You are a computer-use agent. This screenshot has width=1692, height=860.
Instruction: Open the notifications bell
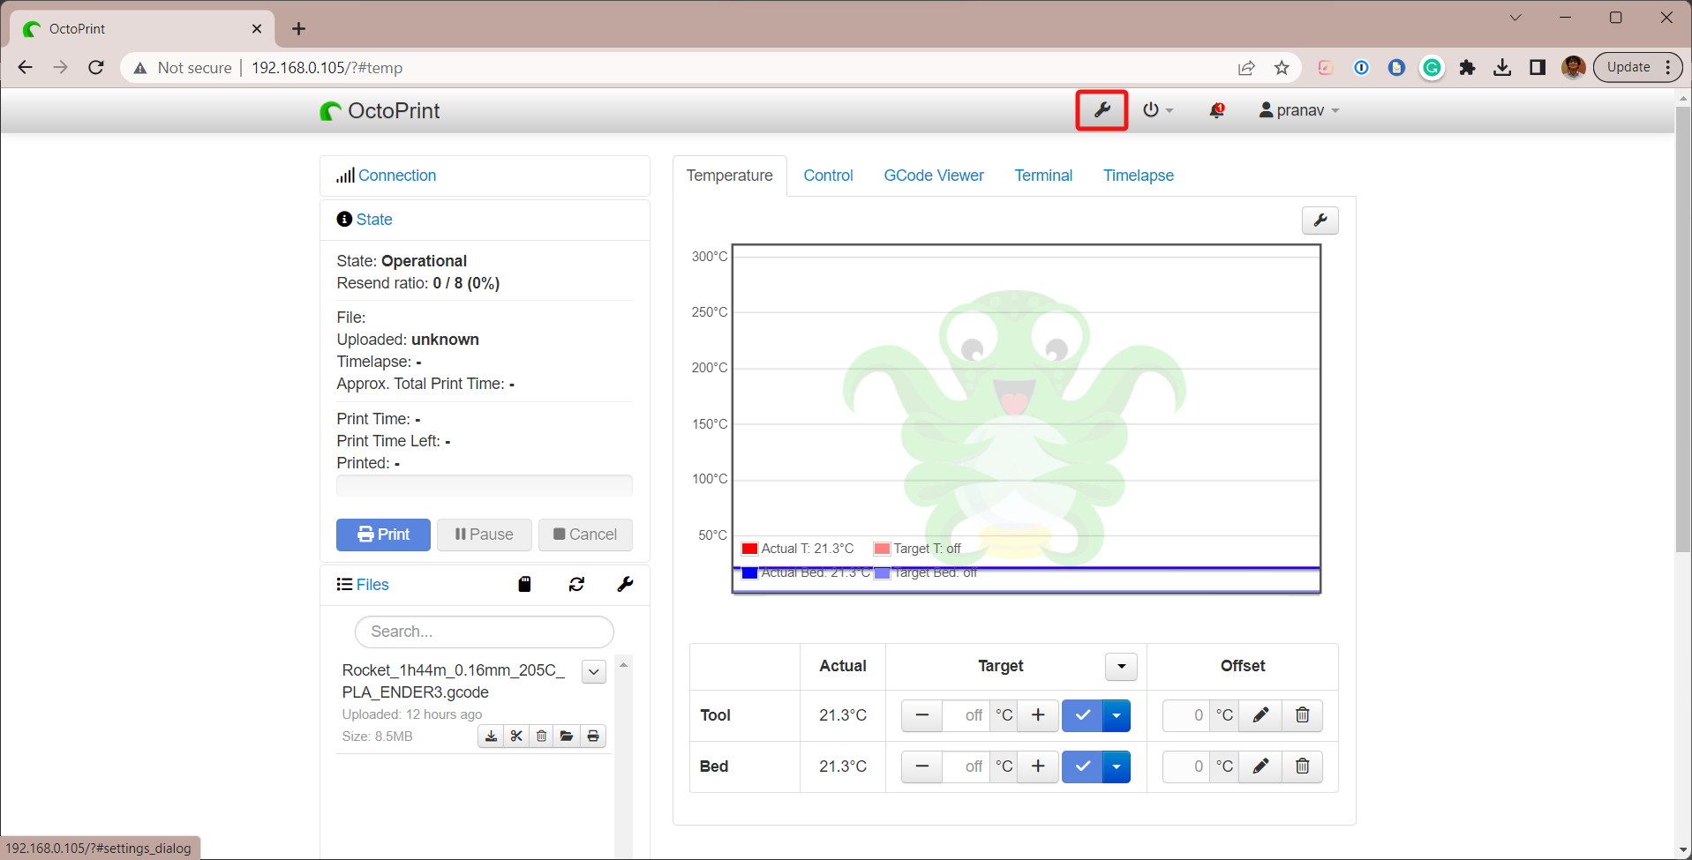[1216, 110]
